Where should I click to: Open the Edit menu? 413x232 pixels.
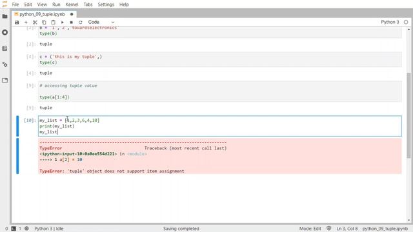coord(28,5)
